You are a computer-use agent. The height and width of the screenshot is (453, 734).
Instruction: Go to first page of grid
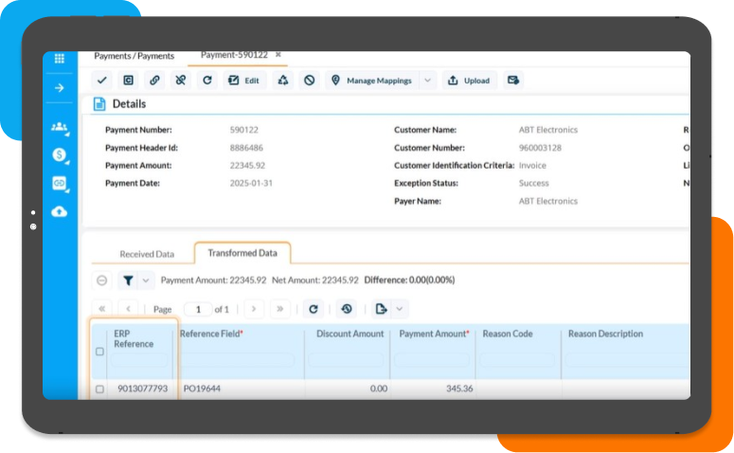(101, 309)
